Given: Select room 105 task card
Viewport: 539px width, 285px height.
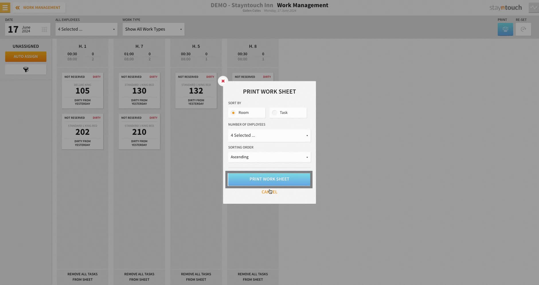Looking at the screenshot, I should (83, 91).
